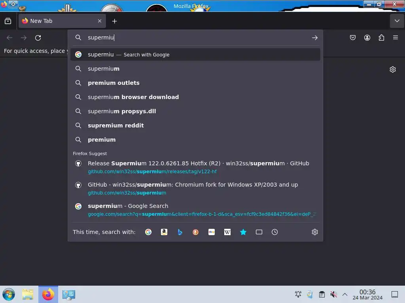Click the Go arrow in address bar
This screenshot has width=405, height=303.
tap(314, 38)
